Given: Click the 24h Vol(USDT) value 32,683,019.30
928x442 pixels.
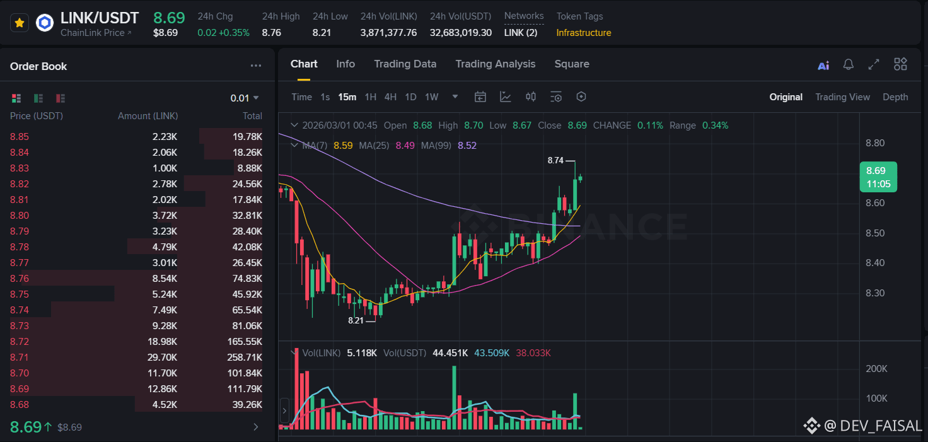Looking at the screenshot, I should click(461, 33).
